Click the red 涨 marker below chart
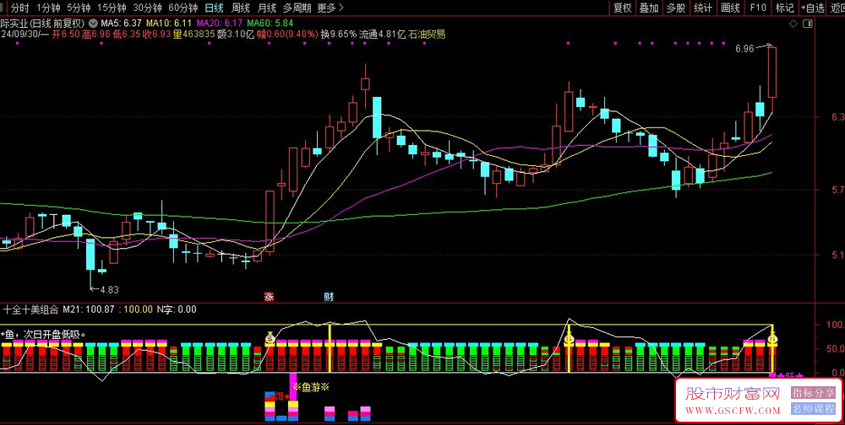This screenshot has width=845, height=425. pos(269,297)
